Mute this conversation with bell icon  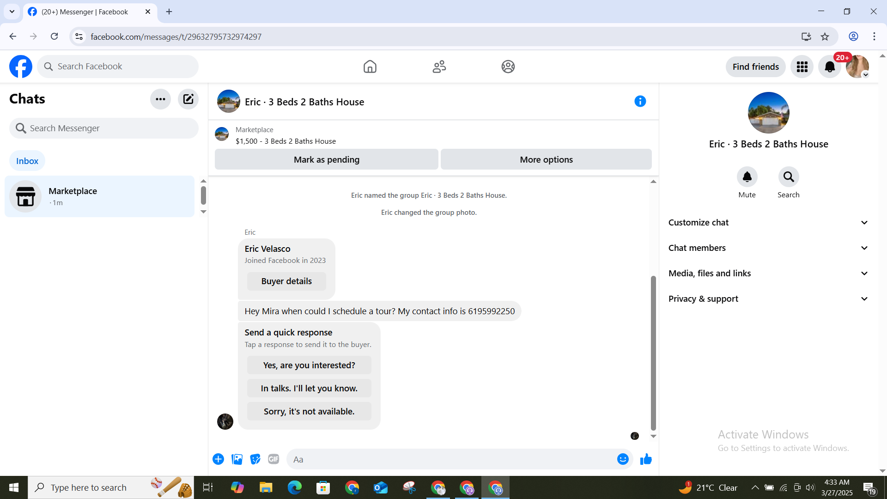click(x=747, y=177)
